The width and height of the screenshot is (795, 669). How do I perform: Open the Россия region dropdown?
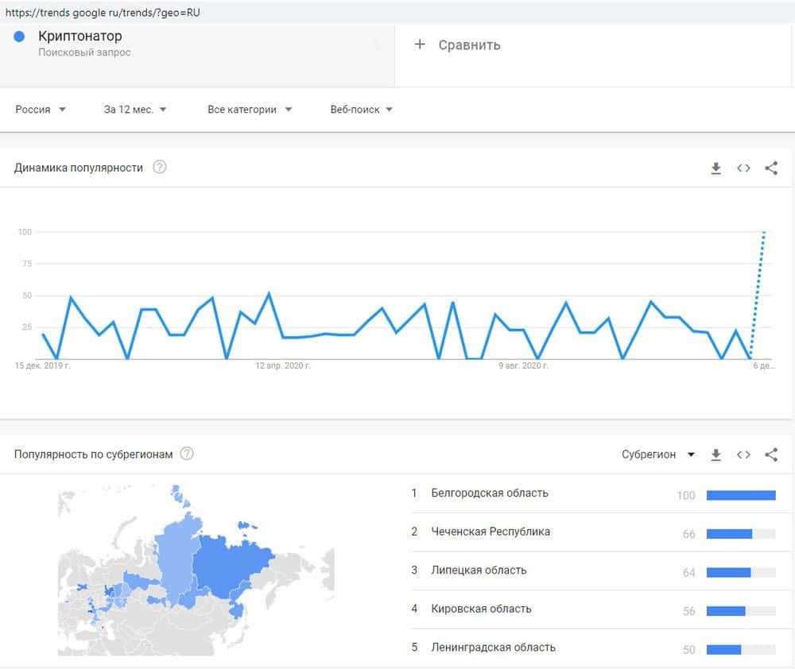pyautogui.click(x=41, y=110)
